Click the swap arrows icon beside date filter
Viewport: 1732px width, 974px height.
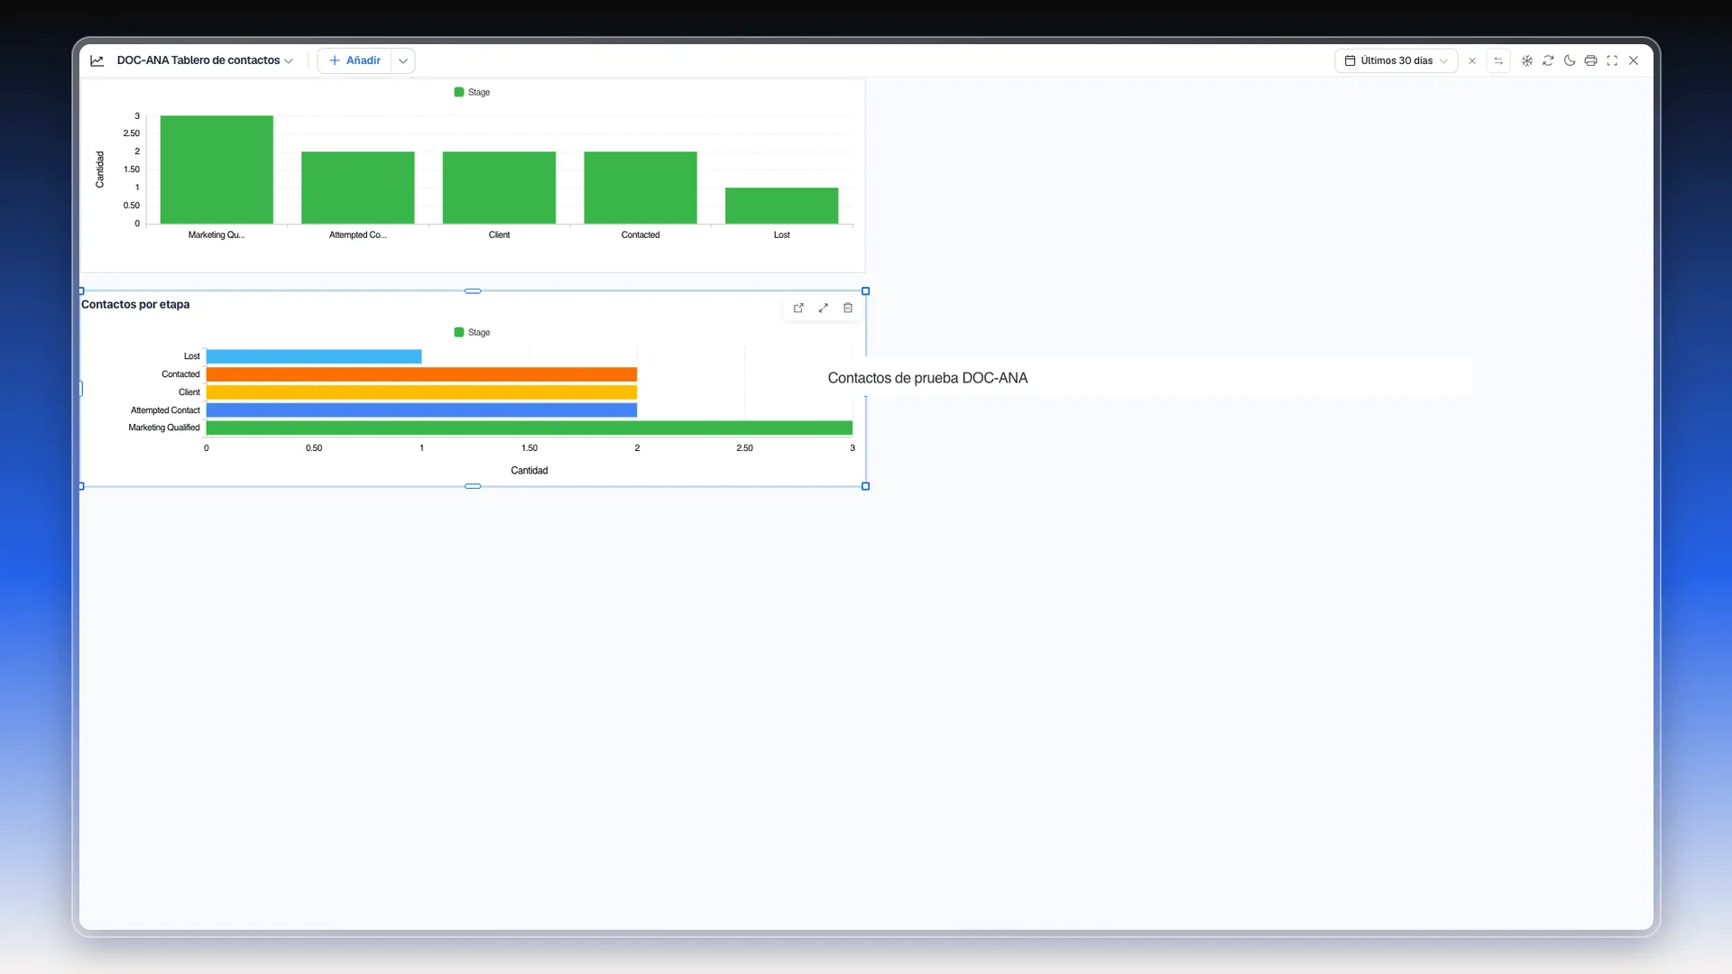[1498, 60]
